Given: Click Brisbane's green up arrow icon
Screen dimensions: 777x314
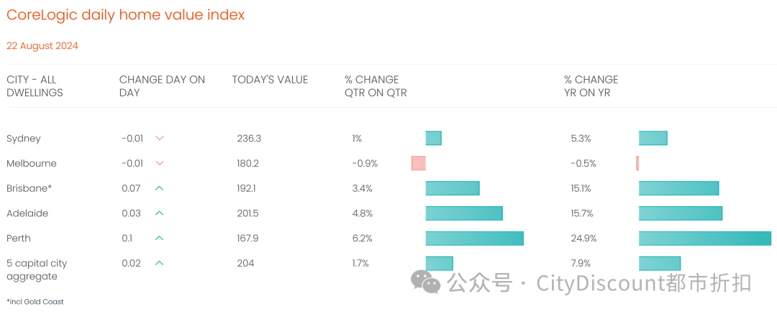Looking at the screenshot, I should point(160,188).
